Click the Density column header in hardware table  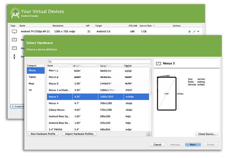click(x=128, y=66)
